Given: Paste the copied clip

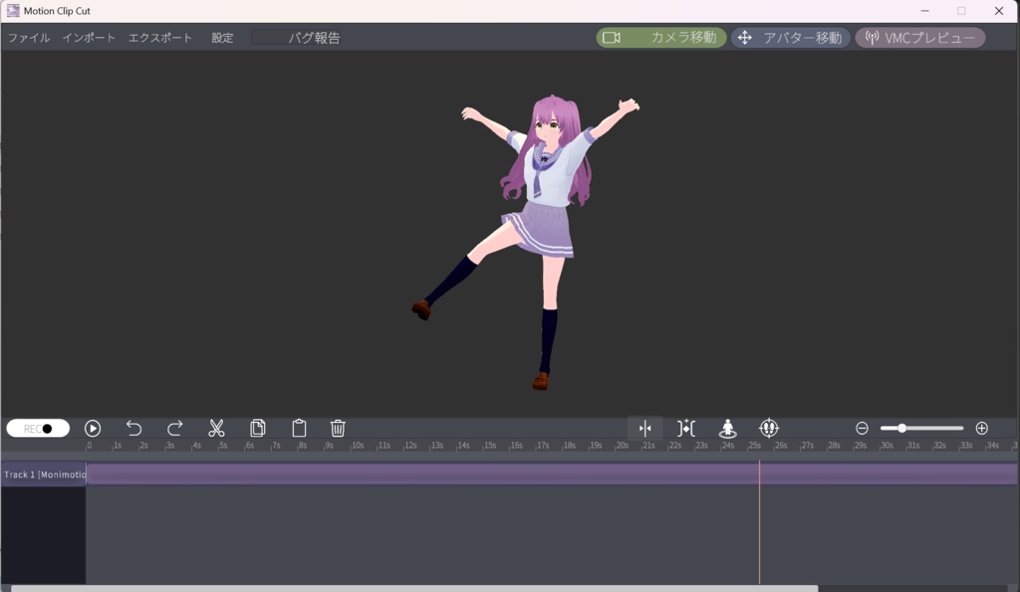Looking at the screenshot, I should [298, 428].
